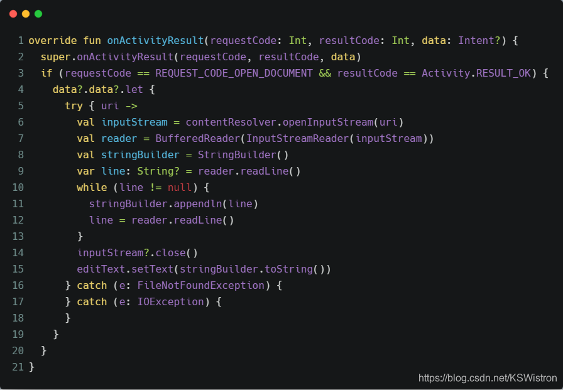Click line number 20 in the gutter

(x=18, y=350)
